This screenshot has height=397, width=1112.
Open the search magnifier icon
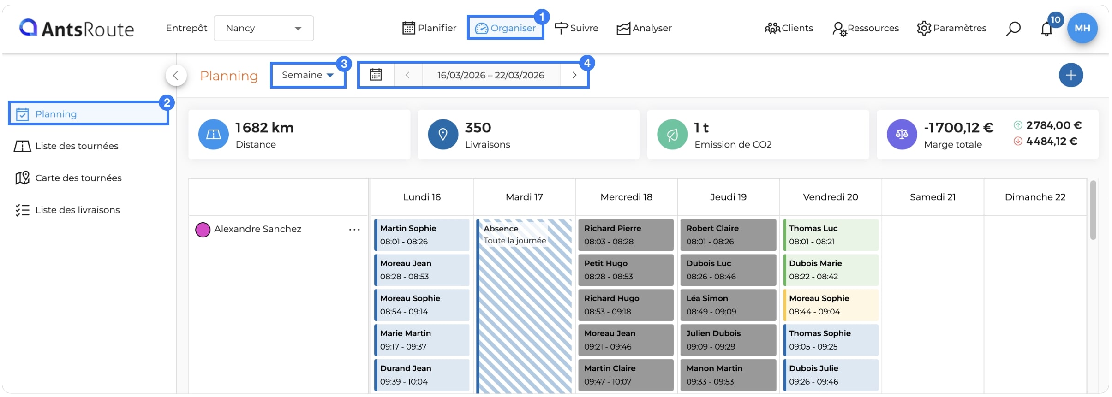tap(1013, 29)
